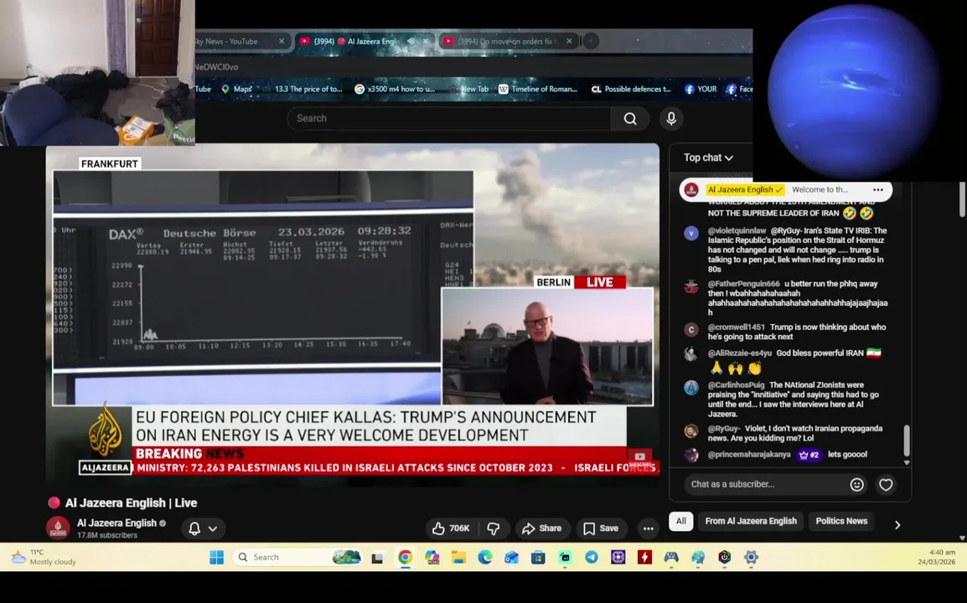Screen dimensions: 967x603
Task: Open the YOUR Facebook bookmark
Action: coord(701,90)
